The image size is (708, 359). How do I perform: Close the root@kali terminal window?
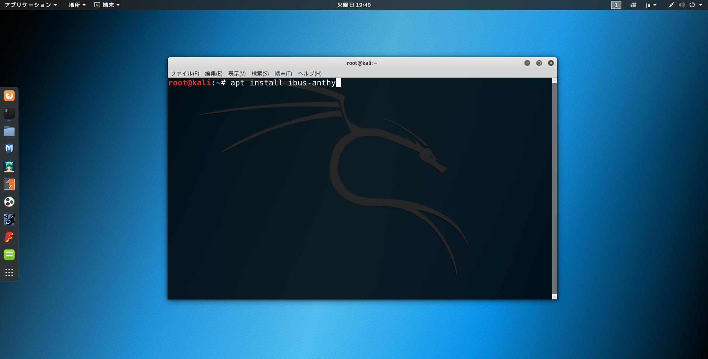click(551, 63)
